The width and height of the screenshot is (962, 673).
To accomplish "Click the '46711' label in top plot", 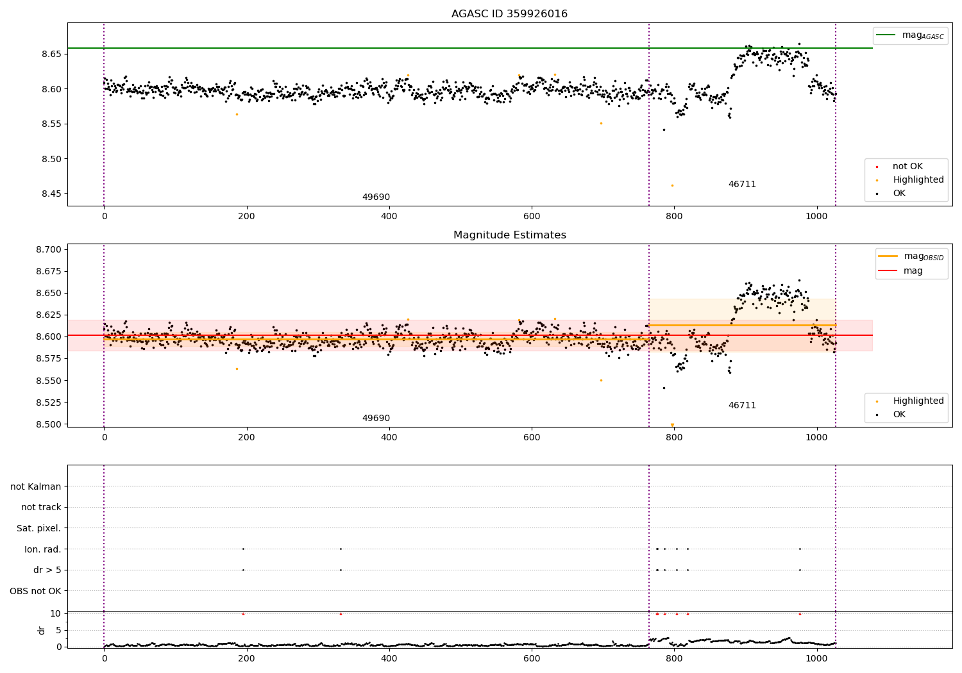I will point(742,185).
